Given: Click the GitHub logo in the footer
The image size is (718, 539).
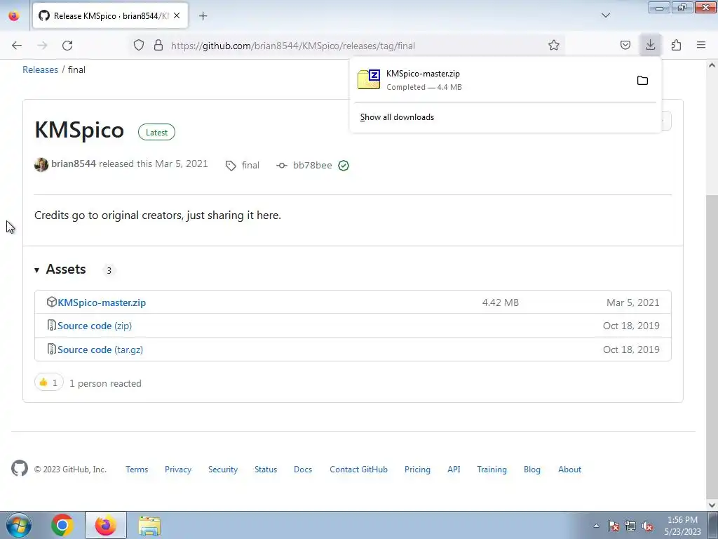Looking at the screenshot, I should click(x=20, y=468).
